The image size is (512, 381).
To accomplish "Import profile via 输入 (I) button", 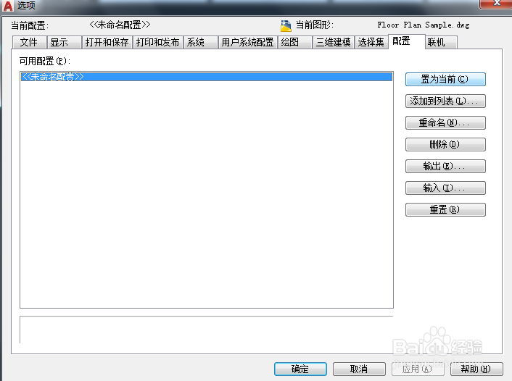I will point(445,188).
